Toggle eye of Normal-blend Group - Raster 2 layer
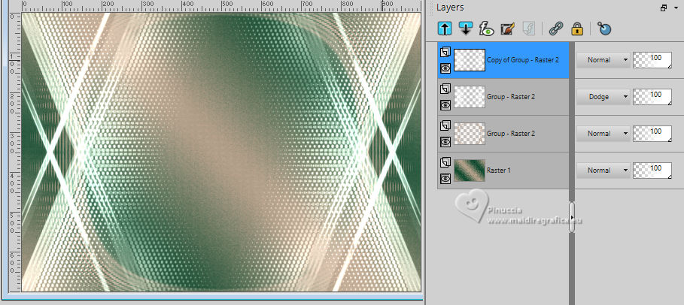This screenshot has height=305, width=684. click(x=445, y=141)
